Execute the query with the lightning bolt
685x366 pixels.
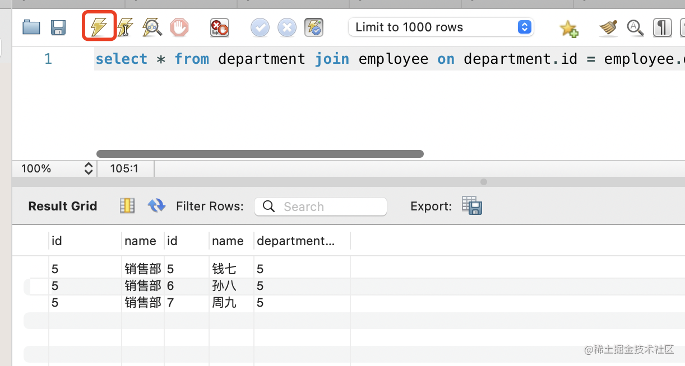tap(99, 27)
